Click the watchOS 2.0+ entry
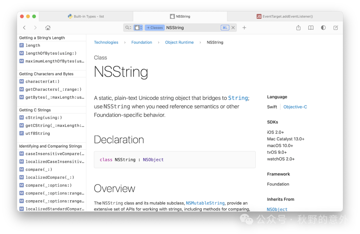Screen dimensions: 360x234 pos(281,159)
